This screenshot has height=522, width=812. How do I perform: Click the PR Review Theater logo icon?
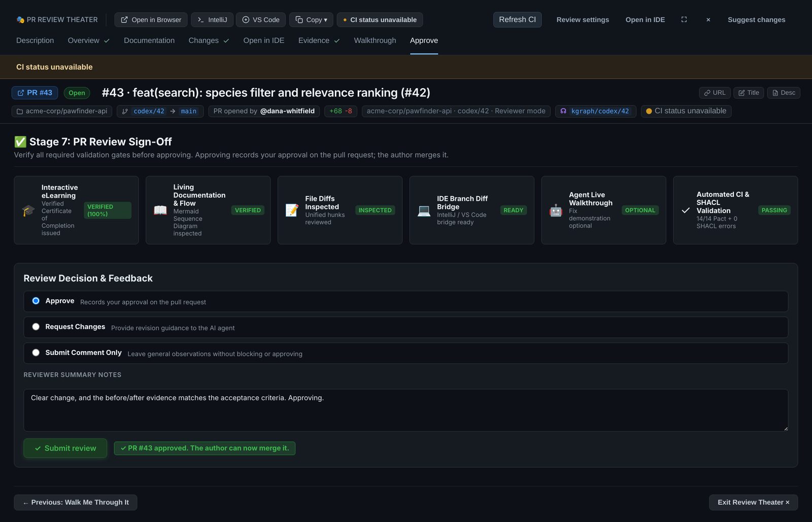tap(20, 20)
